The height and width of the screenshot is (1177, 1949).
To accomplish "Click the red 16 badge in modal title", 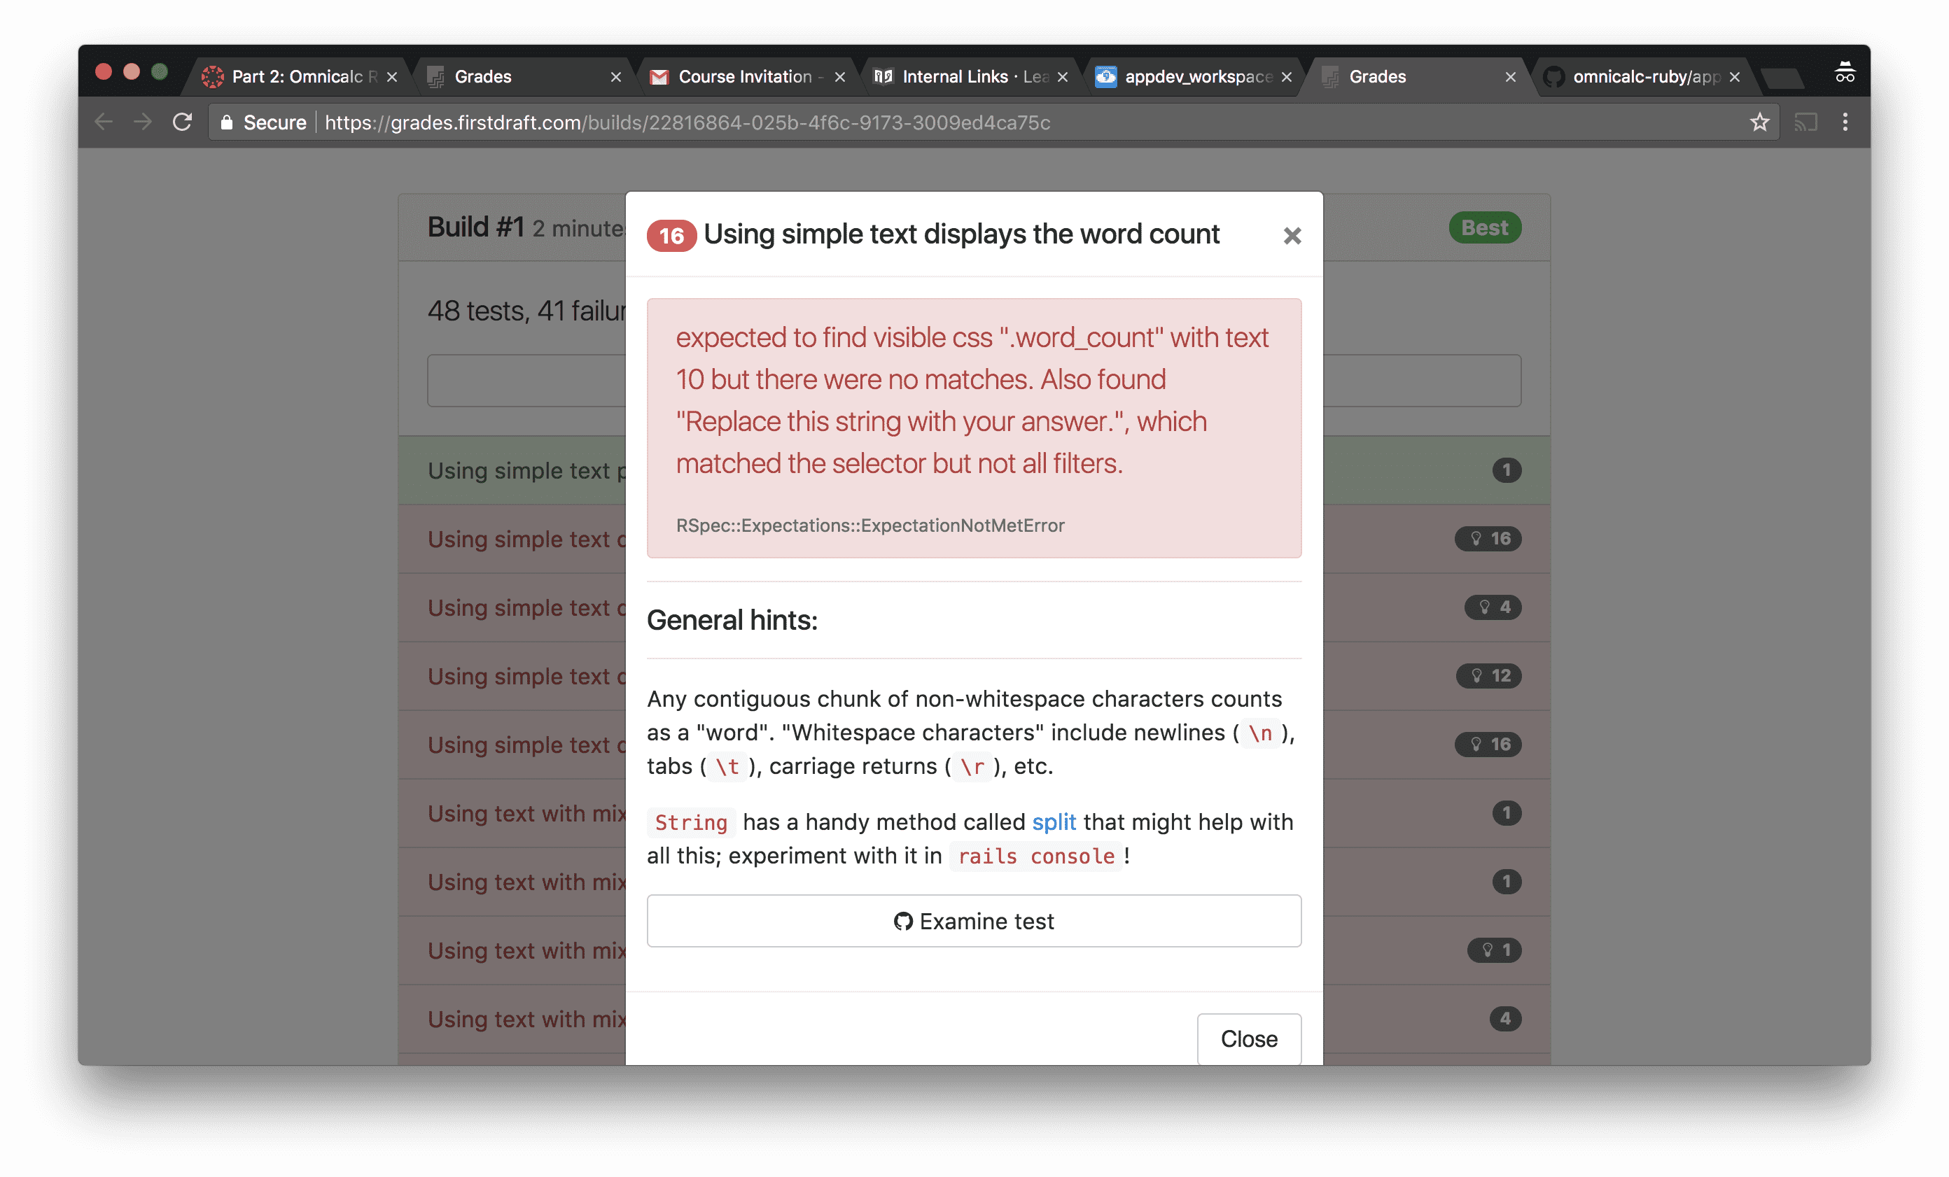I will [x=671, y=236].
